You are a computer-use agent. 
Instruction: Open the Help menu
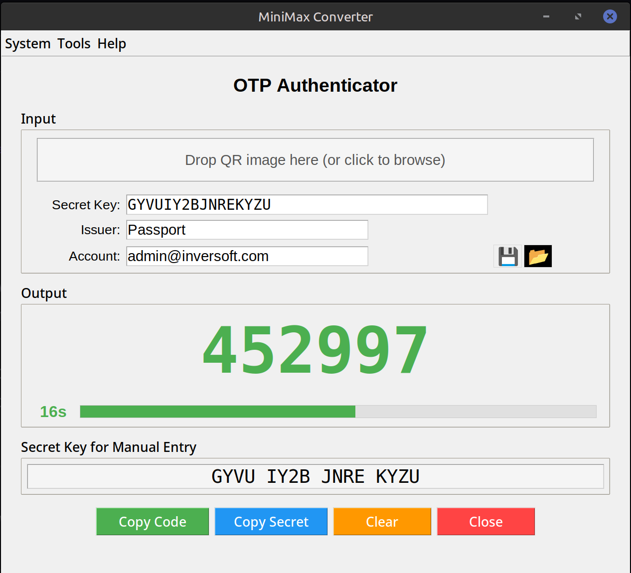(112, 44)
